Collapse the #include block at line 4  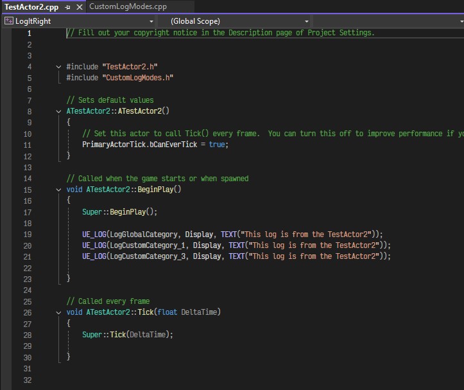click(x=60, y=67)
